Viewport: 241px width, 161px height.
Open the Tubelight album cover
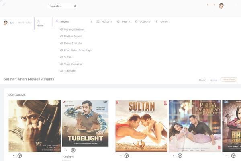point(85,123)
